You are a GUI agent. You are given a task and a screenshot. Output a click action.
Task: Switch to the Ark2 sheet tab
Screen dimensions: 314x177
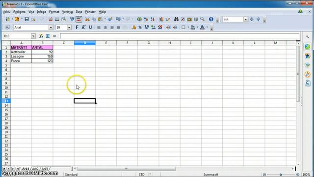click(x=35, y=169)
